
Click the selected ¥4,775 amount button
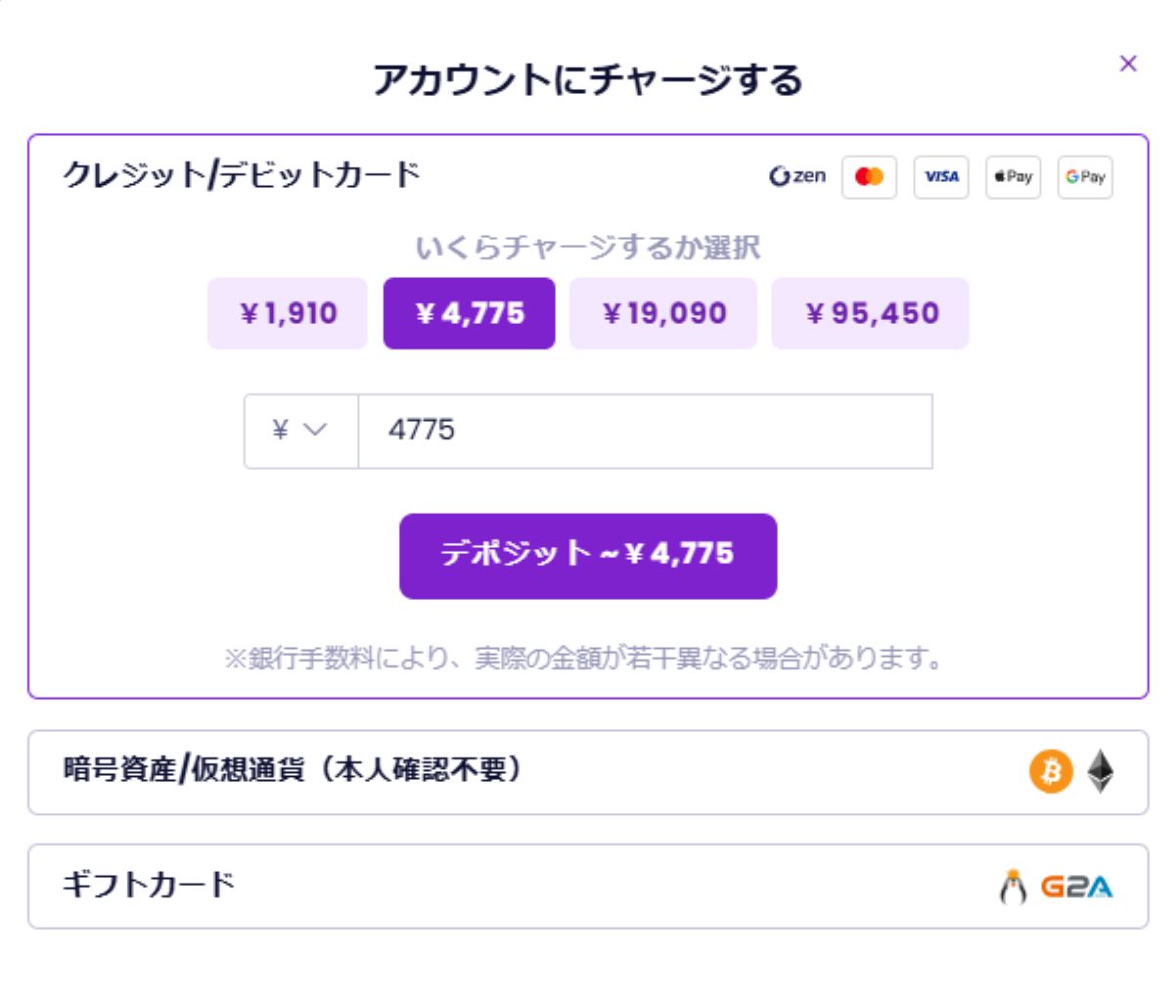pyautogui.click(x=470, y=312)
